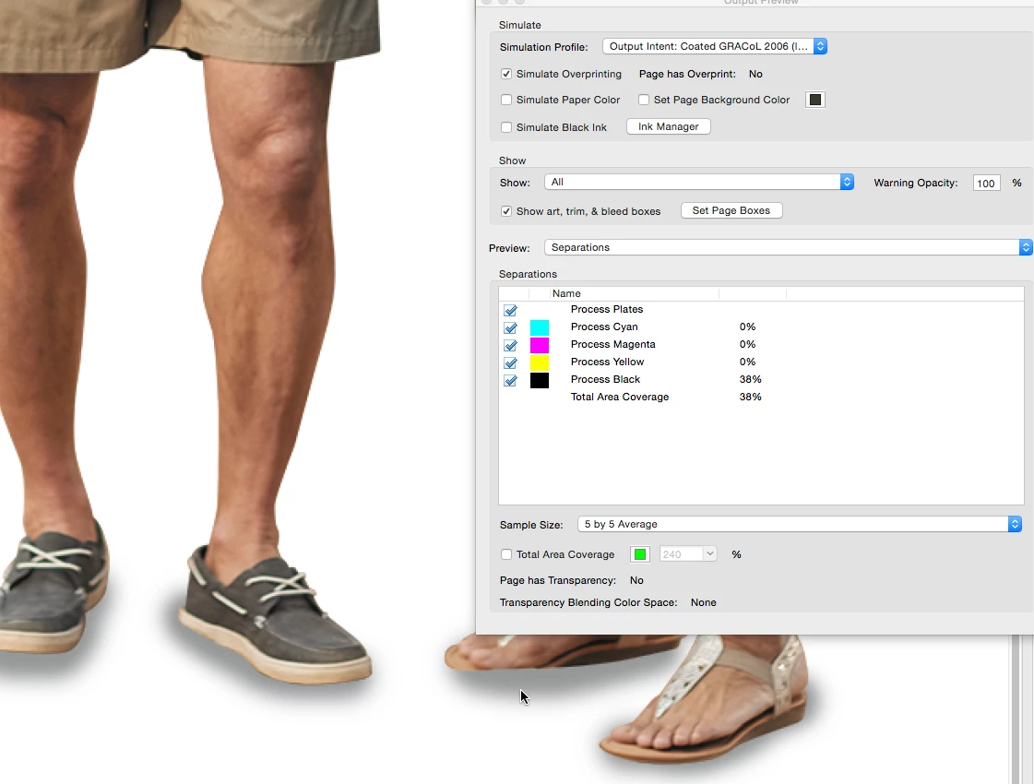Viewport: 1034px width, 784px height.
Task: Click the Set Page Boxes button
Action: pyautogui.click(x=731, y=210)
